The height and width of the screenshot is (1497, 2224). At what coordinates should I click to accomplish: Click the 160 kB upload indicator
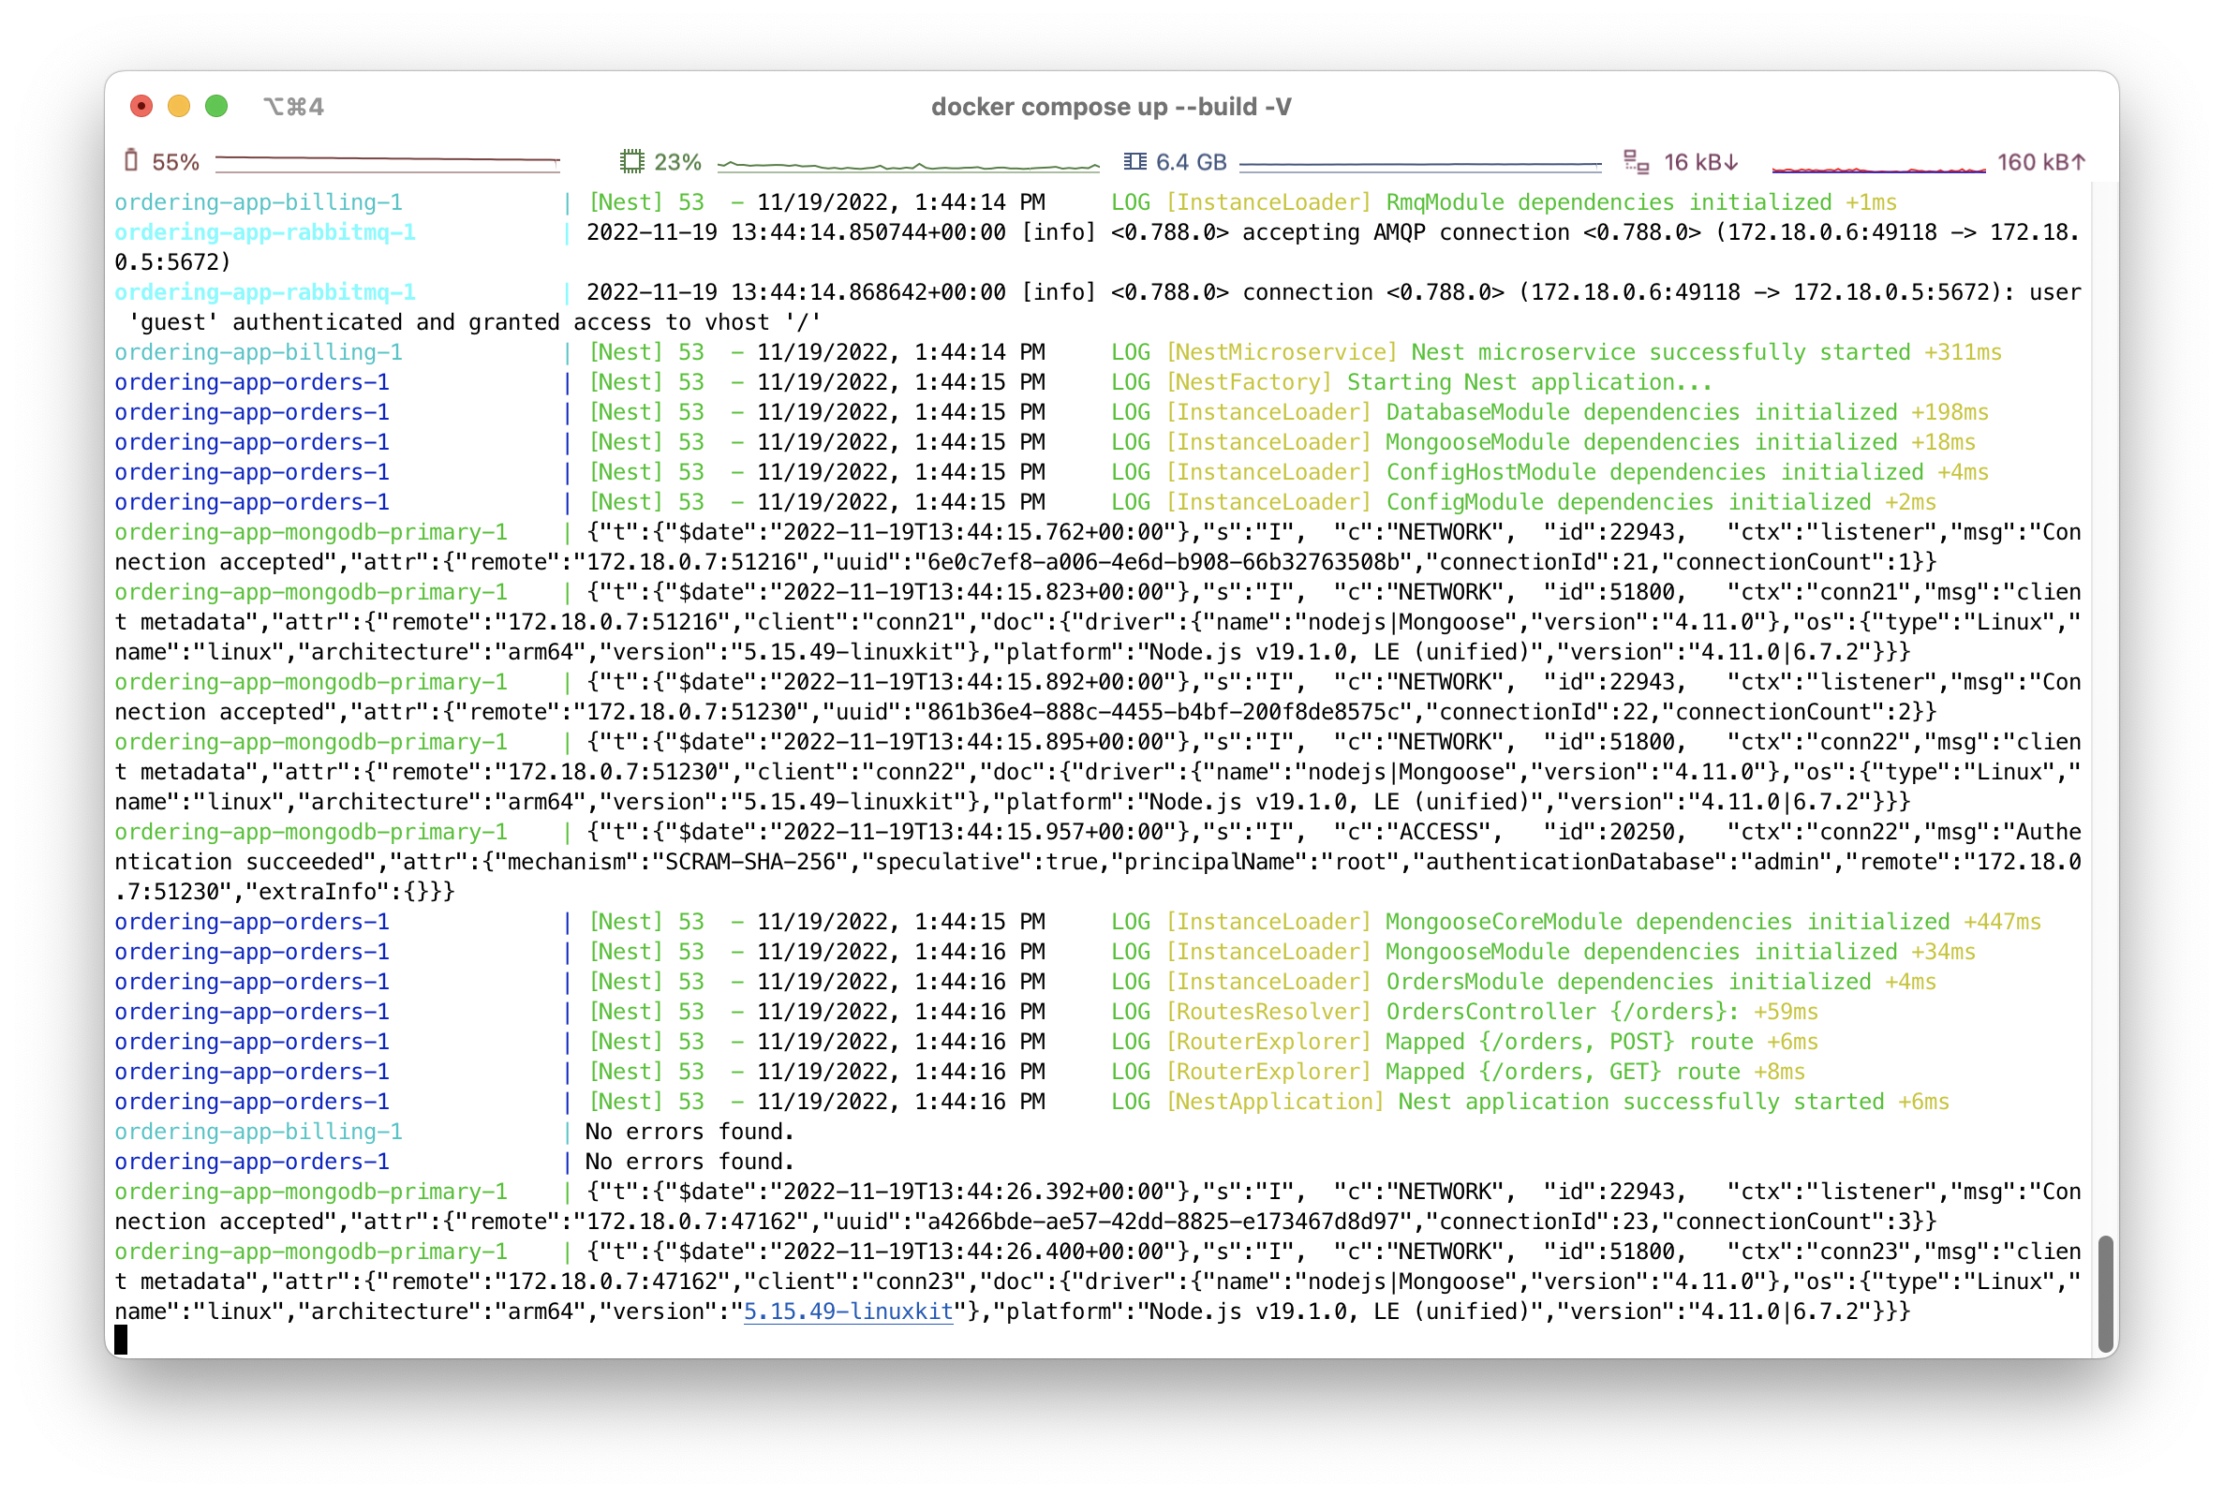pyautogui.click(x=2040, y=162)
